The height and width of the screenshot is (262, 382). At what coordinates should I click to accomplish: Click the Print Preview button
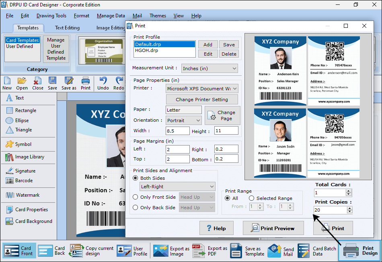273,228
